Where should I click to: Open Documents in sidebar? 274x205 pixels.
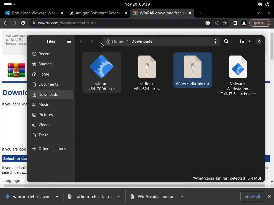click(x=51, y=84)
